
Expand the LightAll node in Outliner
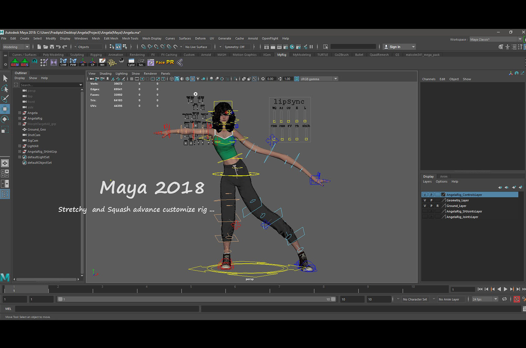[20, 146]
